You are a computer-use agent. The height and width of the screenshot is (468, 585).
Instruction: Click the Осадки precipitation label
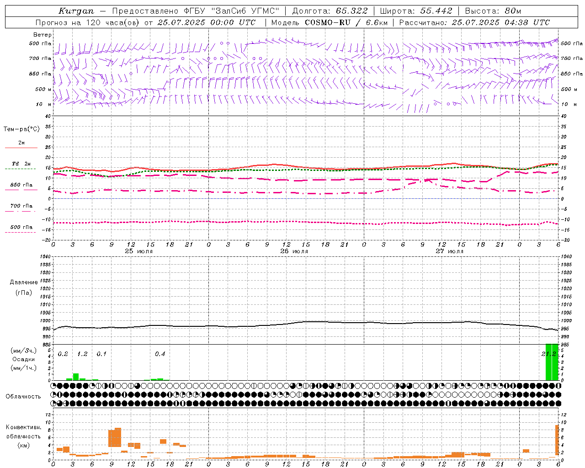click(x=23, y=359)
